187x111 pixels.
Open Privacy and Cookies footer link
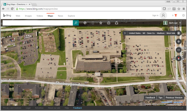tap(12, 108)
